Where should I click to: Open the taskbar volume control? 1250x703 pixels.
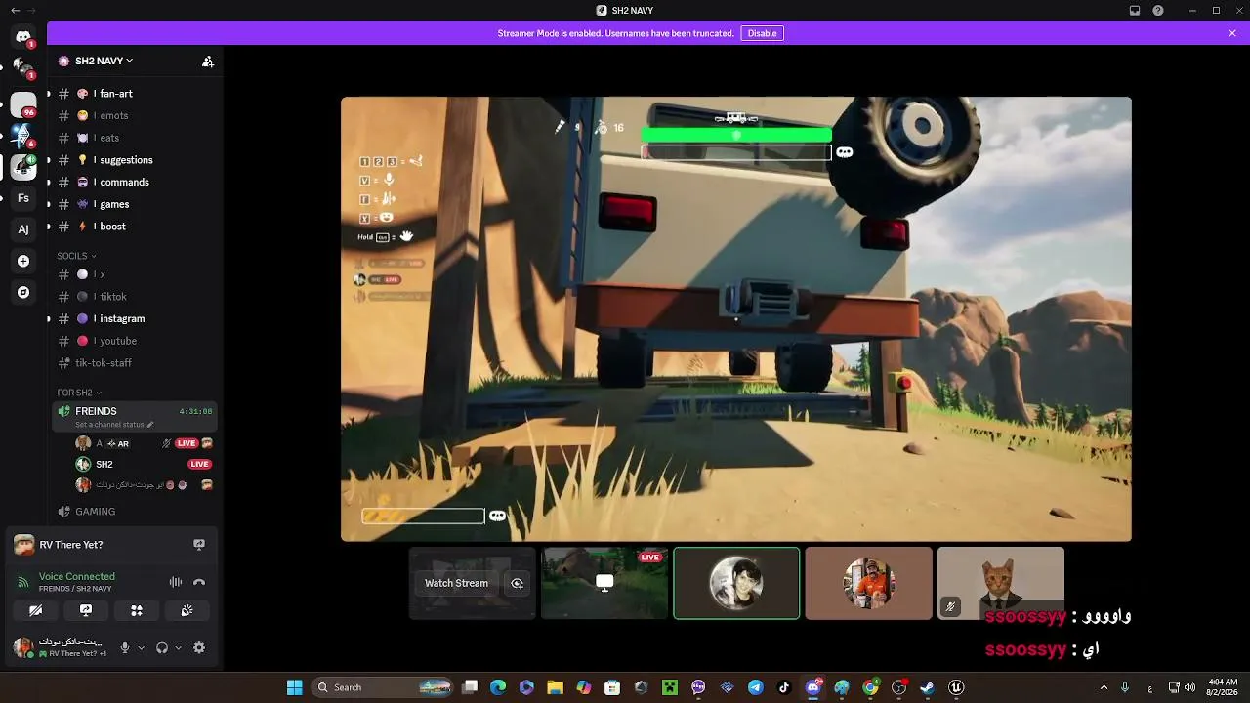click(x=1189, y=687)
